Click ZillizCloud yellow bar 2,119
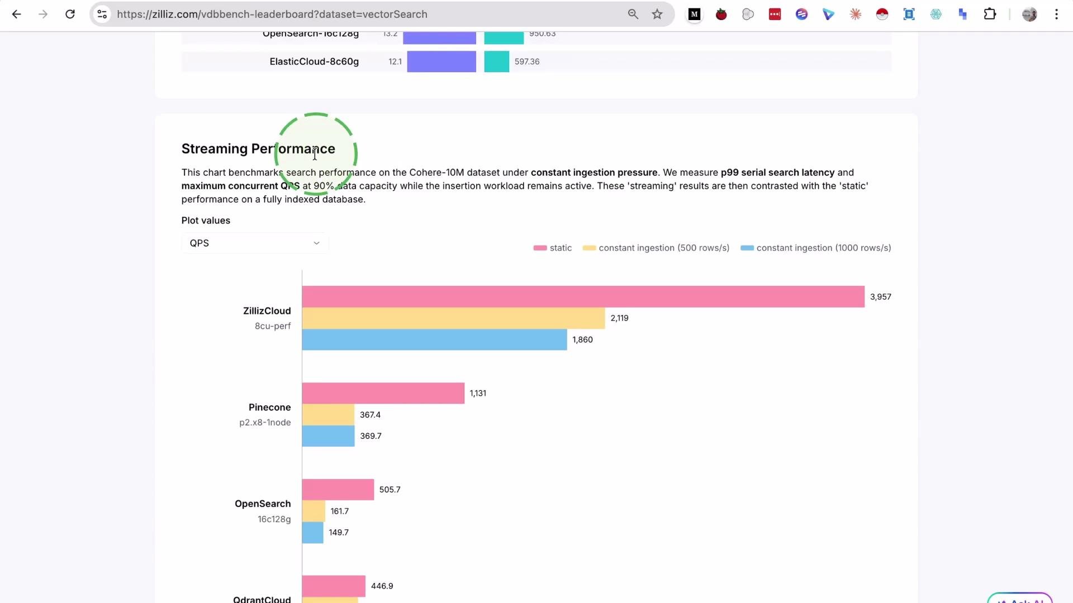The image size is (1073, 603). 453,318
